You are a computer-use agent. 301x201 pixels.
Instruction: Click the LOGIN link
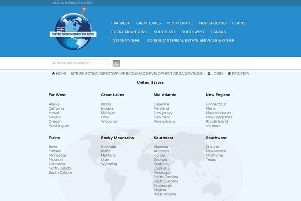(217, 74)
